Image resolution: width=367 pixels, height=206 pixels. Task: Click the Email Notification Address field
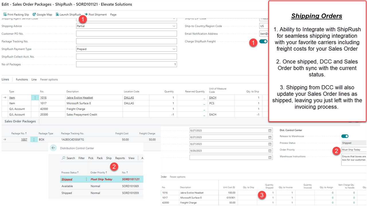click(x=264, y=34)
